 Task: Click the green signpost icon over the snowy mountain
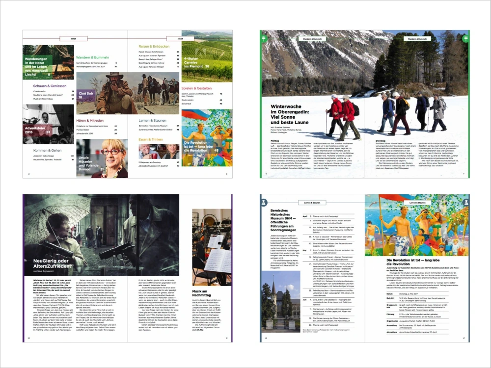coord(264,38)
